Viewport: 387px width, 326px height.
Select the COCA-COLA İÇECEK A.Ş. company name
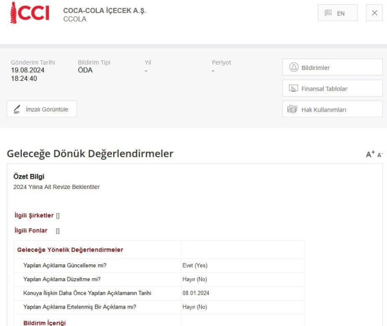[x=105, y=11]
